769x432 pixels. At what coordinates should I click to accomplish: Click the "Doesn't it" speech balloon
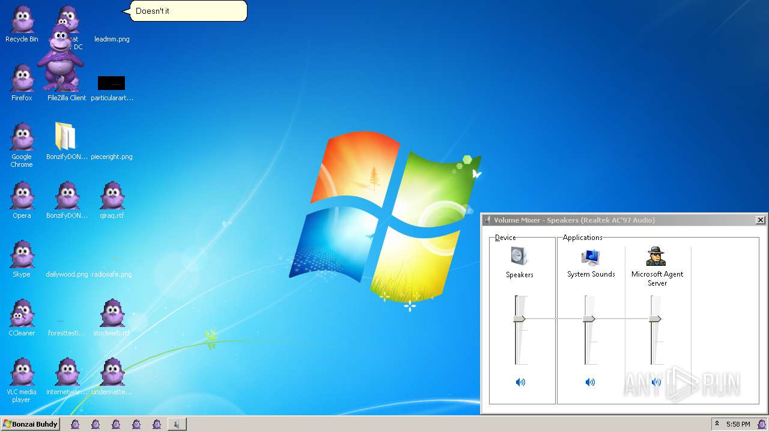pyautogui.click(x=186, y=11)
